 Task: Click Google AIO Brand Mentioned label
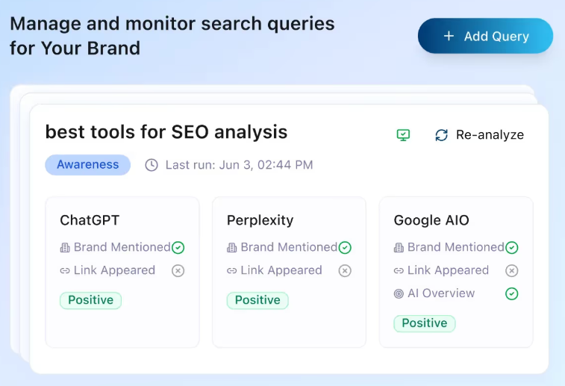coord(456,247)
